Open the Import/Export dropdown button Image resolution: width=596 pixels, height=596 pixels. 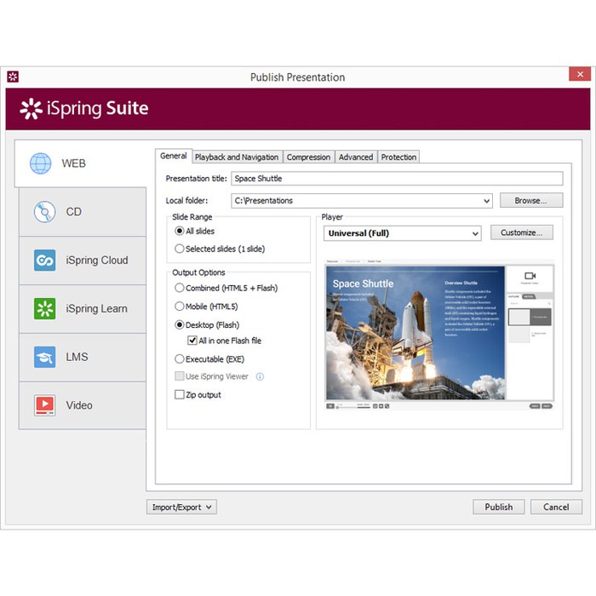click(x=181, y=507)
